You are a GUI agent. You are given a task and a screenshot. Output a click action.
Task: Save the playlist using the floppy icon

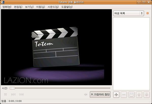click(x=131, y=95)
